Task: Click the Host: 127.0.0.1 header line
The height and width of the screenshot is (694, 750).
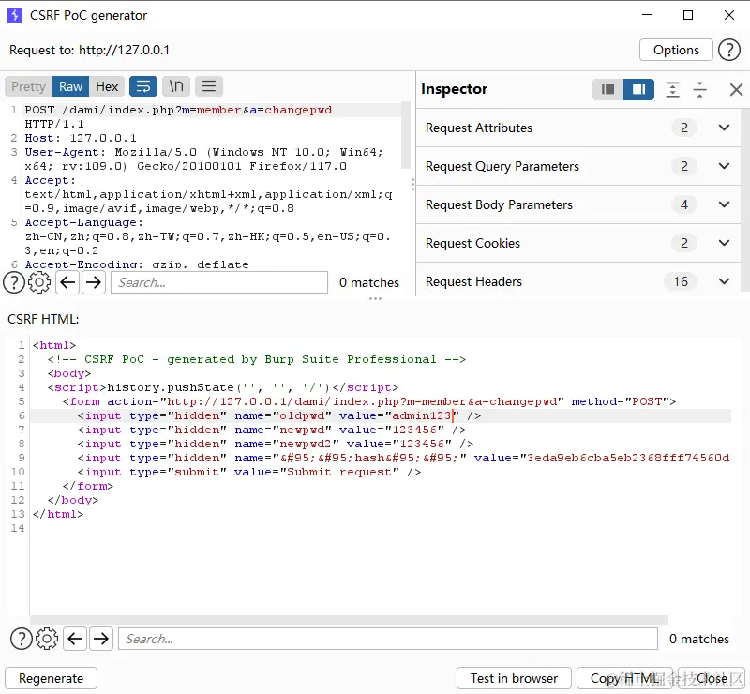Action: coord(81,138)
